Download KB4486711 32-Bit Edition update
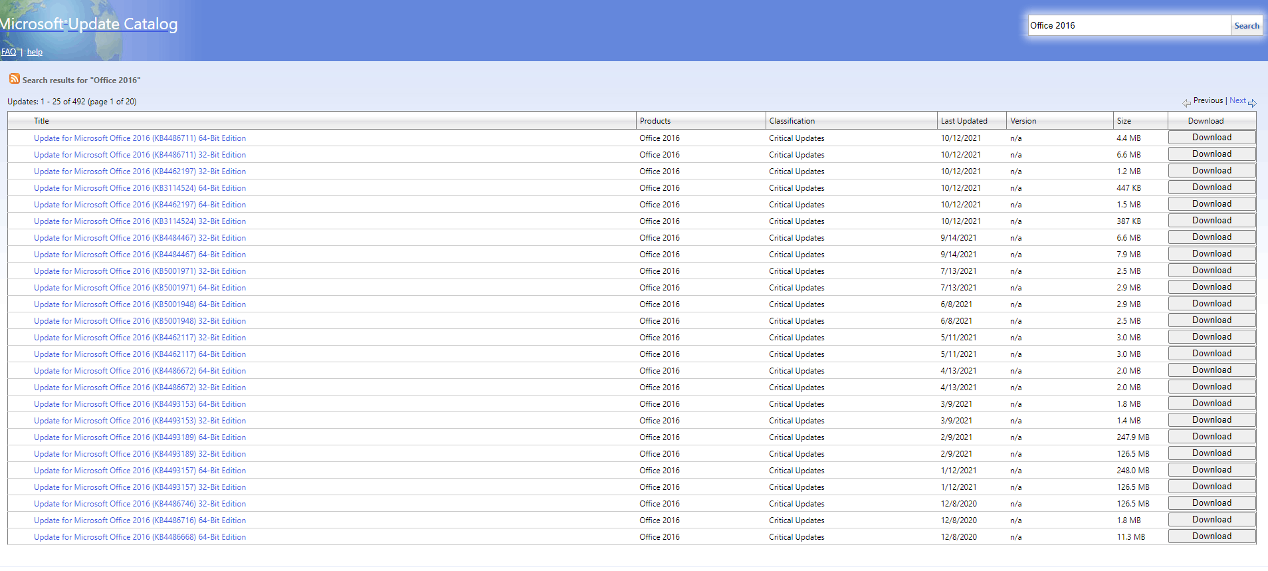Image resolution: width=1268 pixels, height=571 pixels. 1212,154
